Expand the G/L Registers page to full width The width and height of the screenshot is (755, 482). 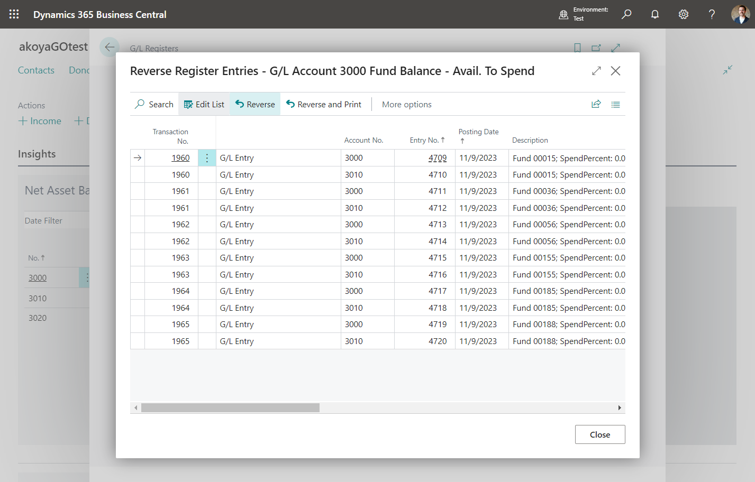pyautogui.click(x=615, y=48)
